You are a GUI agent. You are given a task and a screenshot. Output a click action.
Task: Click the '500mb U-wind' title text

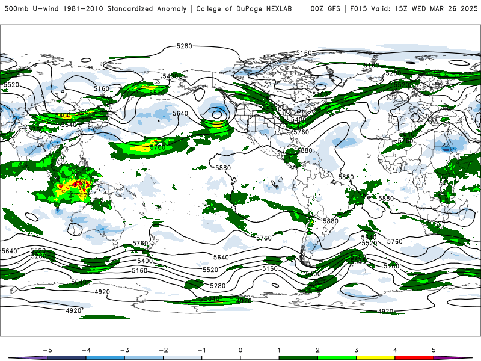31,8
